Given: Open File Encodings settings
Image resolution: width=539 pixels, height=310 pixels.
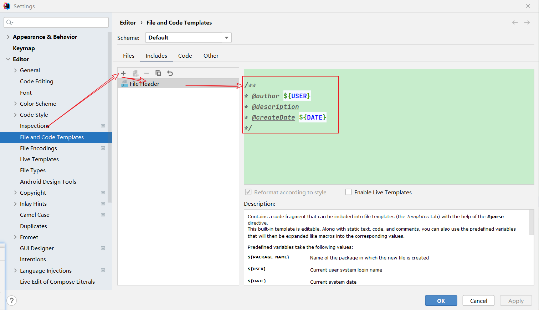Looking at the screenshot, I should [x=38, y=148].
